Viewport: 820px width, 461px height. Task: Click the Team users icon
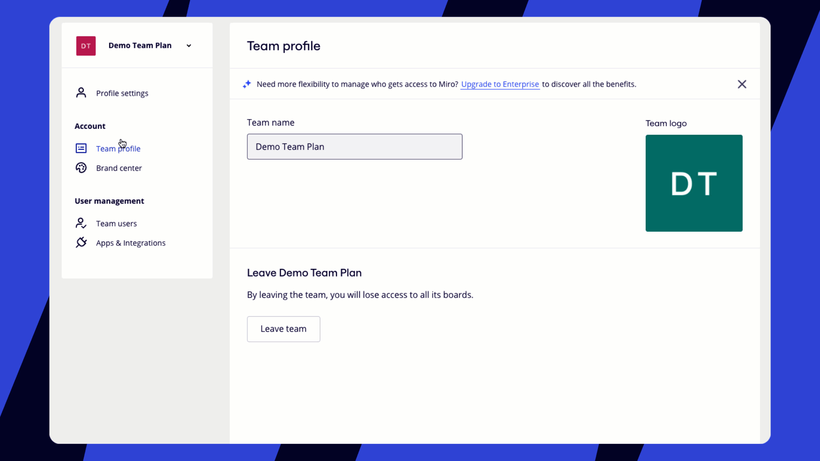coord(81,223)
